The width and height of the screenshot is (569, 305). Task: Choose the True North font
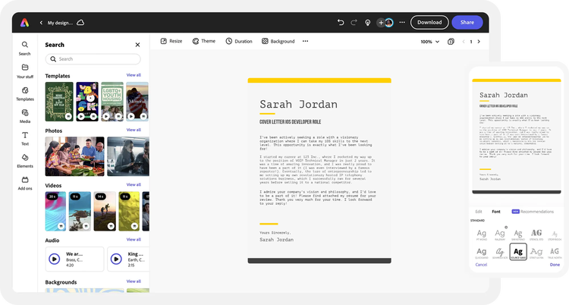(555, 253)
